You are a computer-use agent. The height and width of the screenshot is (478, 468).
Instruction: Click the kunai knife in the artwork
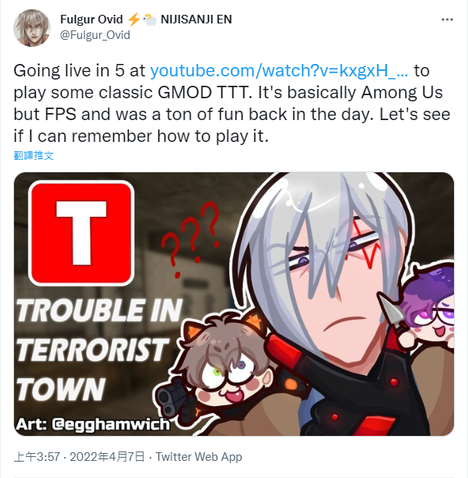point(391,310)
